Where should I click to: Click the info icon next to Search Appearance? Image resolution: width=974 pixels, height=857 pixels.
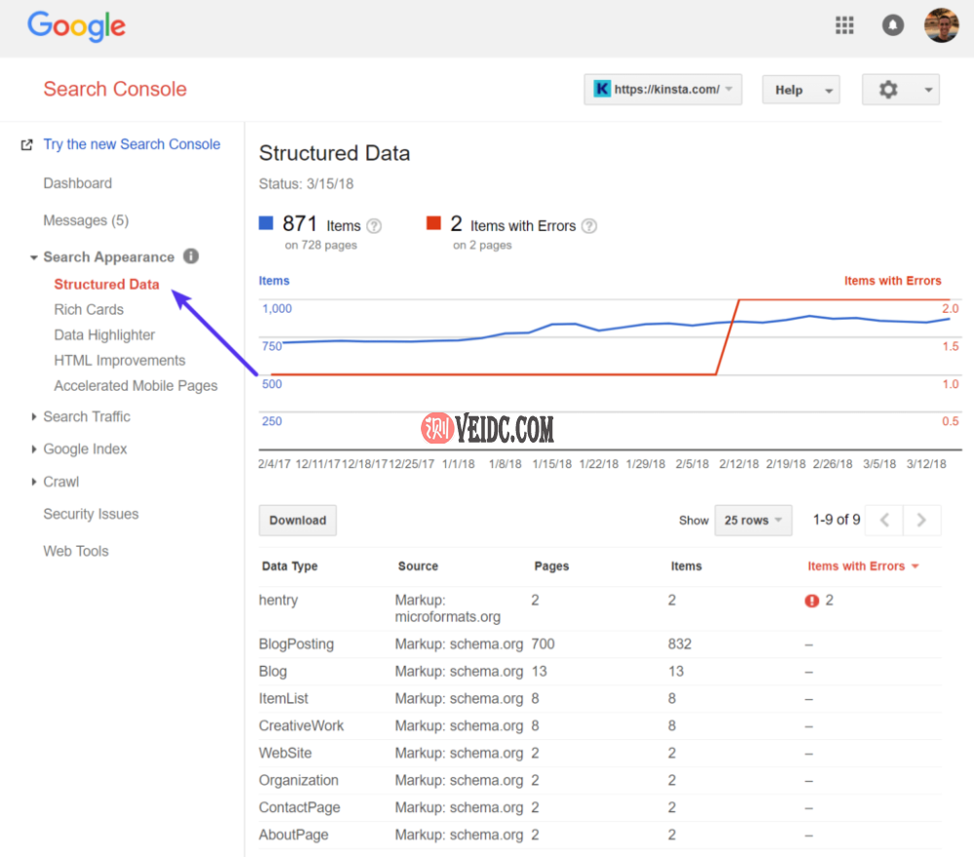click(191, 256)
